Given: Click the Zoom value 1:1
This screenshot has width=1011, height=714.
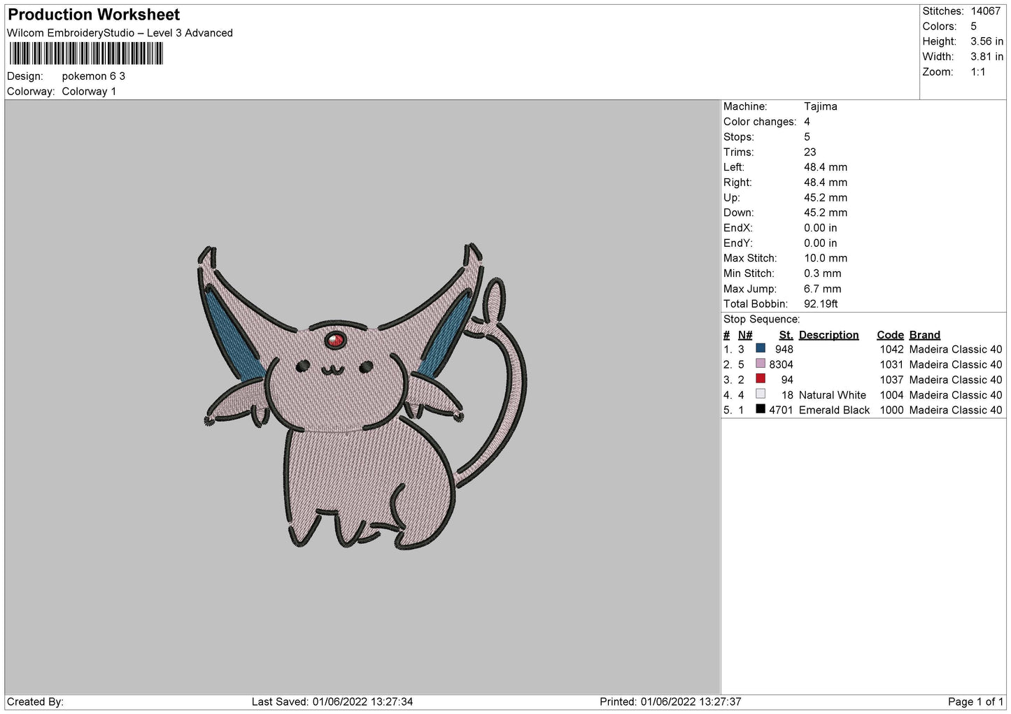Looking at the screenshot, I should (978, 72).
